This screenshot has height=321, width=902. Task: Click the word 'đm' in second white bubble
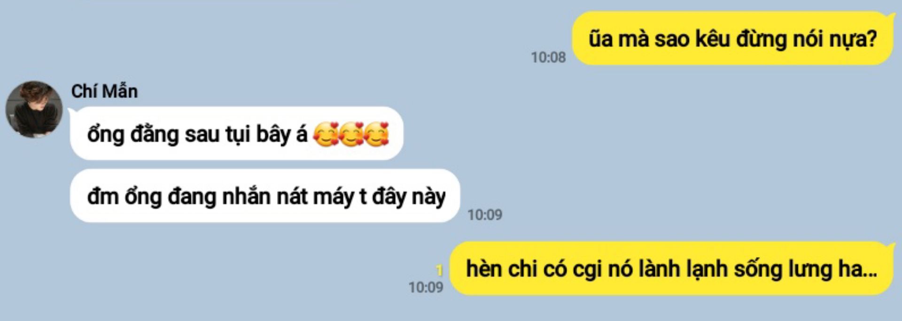coord(103,196)
